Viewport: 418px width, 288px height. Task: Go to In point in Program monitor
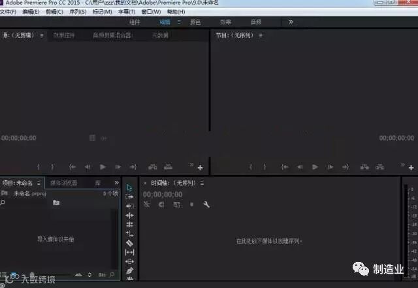[x=285, y=167]
